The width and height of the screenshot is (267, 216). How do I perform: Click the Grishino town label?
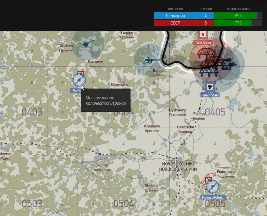66,48
